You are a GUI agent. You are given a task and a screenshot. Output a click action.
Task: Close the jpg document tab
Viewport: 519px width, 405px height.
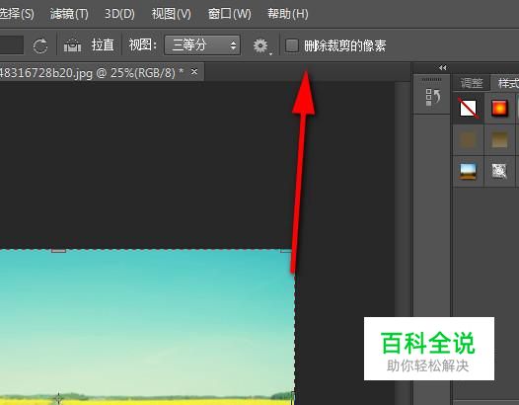pos(194,71)
